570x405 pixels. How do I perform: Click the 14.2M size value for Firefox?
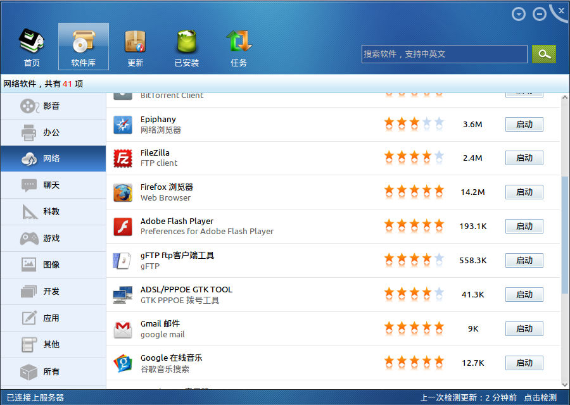coord(472,192)
